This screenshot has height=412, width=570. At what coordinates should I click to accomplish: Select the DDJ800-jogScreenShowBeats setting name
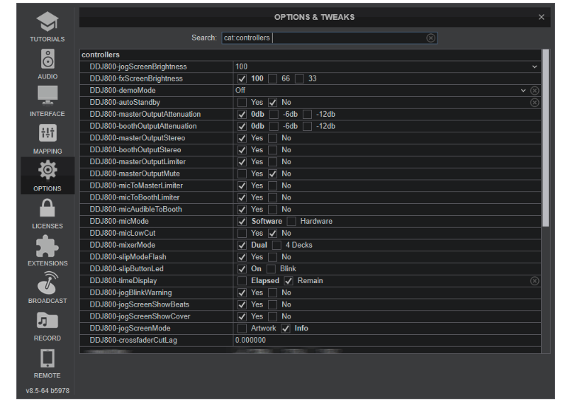(139, 304)
